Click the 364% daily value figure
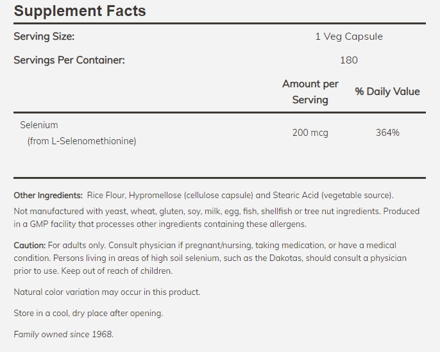 (x=387, y=133)
